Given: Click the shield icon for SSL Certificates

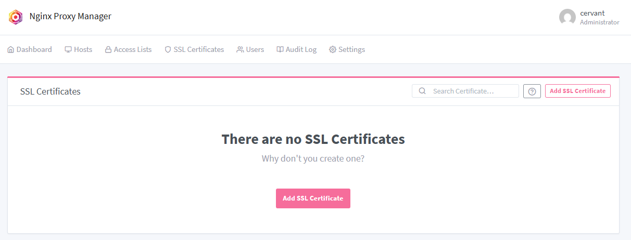Looking at the screenshot, I should tap(168, 50).
